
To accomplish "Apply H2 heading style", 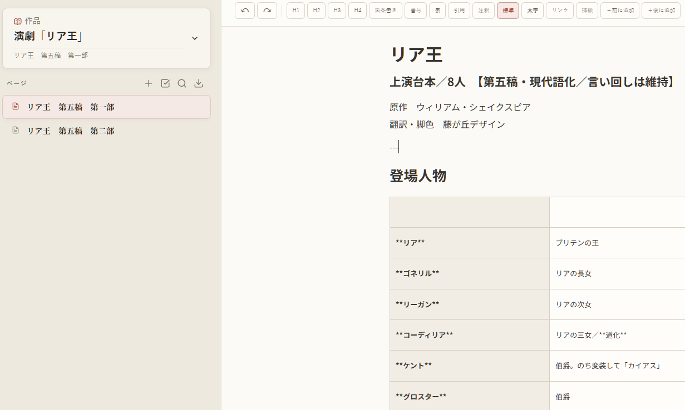I will (x=317, y=11).
